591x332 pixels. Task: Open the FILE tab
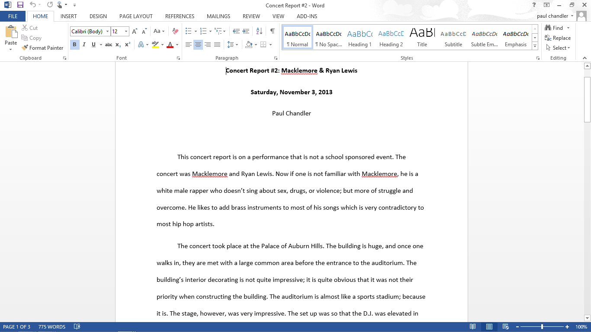coord(13,16)
